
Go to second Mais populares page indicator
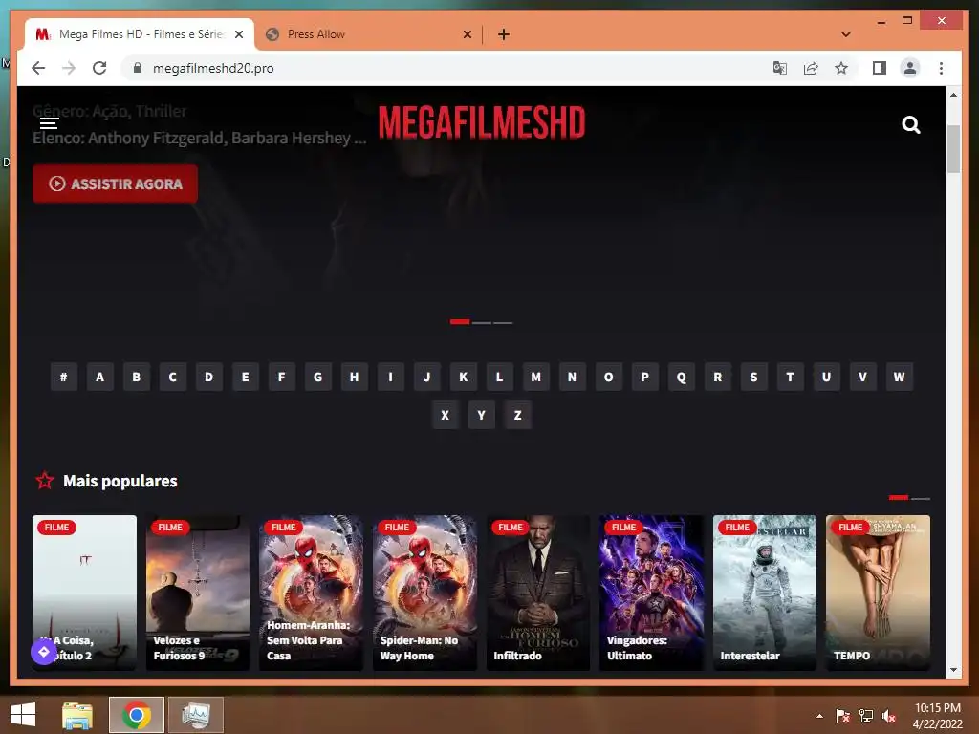click(921, 498)
